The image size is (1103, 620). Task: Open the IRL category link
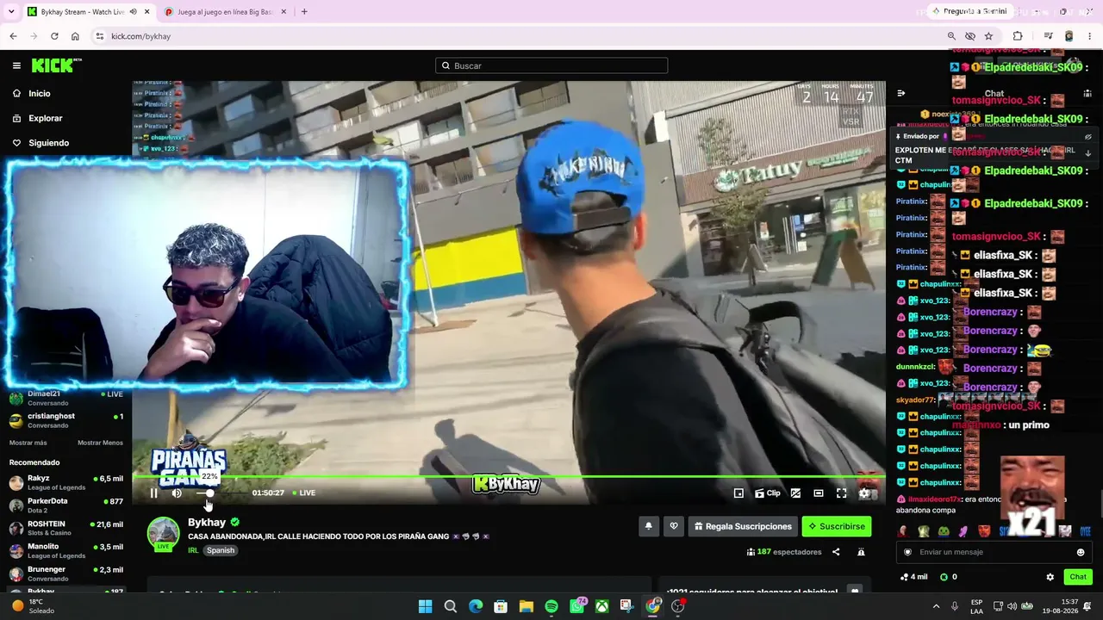(193, 550)
